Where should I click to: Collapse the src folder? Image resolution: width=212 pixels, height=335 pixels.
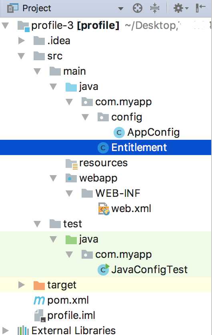point(21,56)
